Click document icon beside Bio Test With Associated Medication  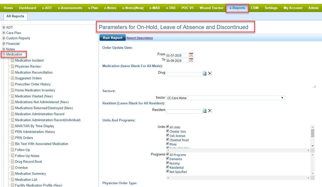pyautogui.click(x=12, y=144)
